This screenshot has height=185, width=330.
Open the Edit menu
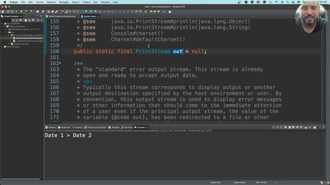click(30, 2)
